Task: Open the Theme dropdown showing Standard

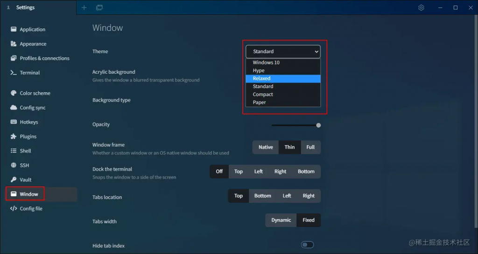Action: click(283, 51)
